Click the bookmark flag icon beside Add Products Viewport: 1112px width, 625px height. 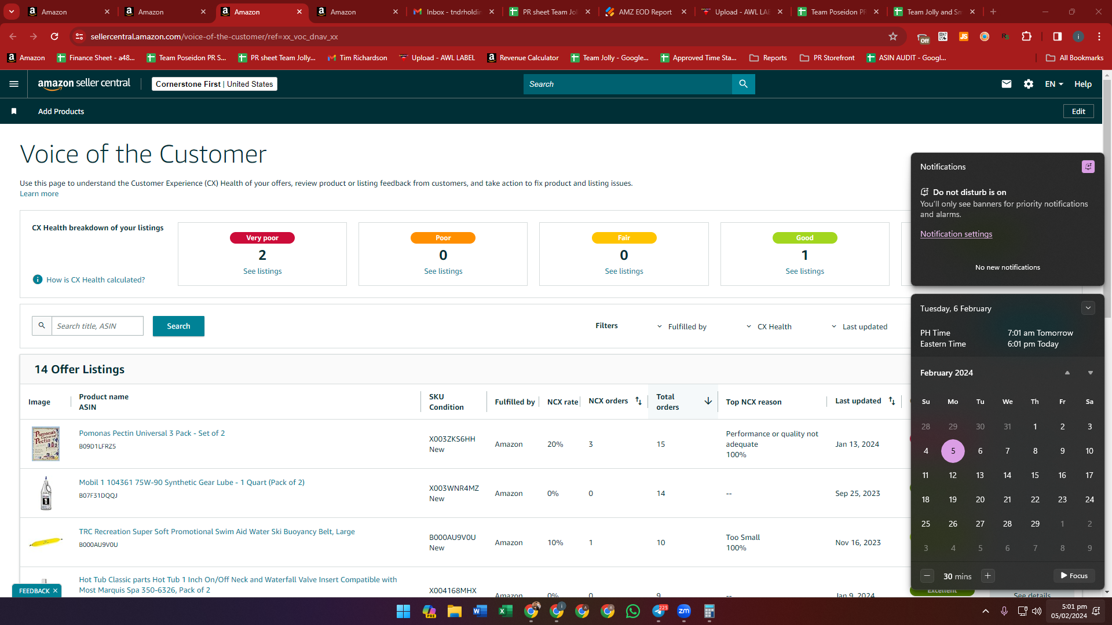(x=14, y=111)
